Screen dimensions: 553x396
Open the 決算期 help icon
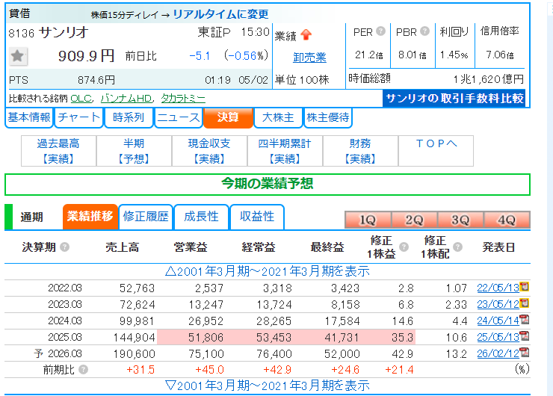coord(64,247)
